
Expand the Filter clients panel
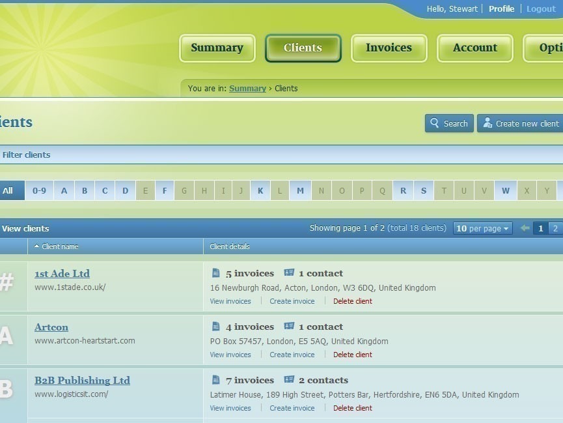click(x=26, y=154)
